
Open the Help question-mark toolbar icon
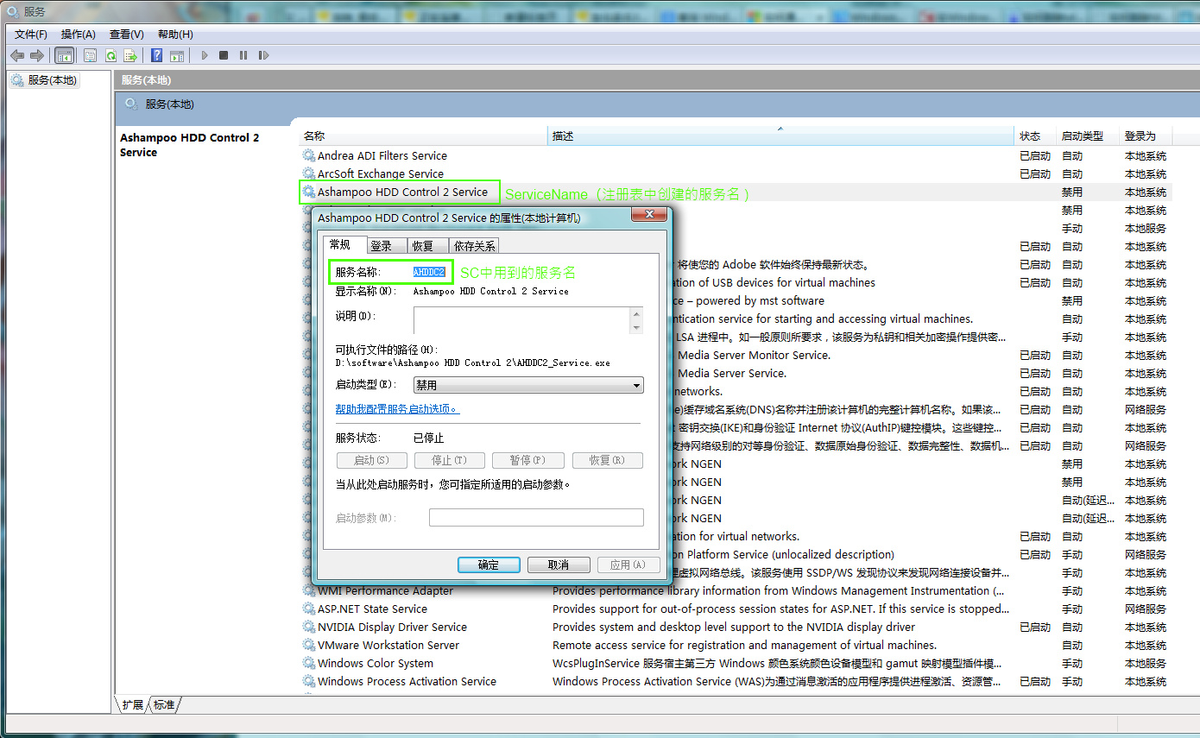point(156,55)
